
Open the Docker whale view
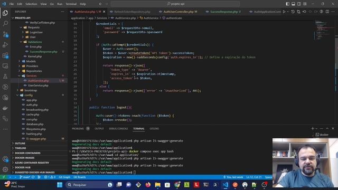5,108
